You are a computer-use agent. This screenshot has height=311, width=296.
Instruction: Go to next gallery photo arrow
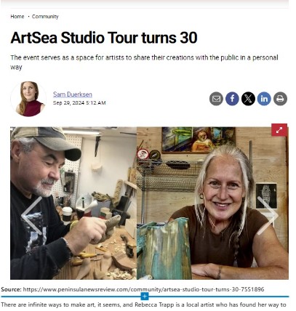click(268, 215)
